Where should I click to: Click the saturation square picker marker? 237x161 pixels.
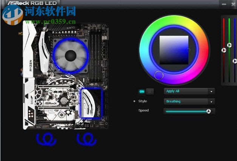pyautogui.click(x=188, y=50)
